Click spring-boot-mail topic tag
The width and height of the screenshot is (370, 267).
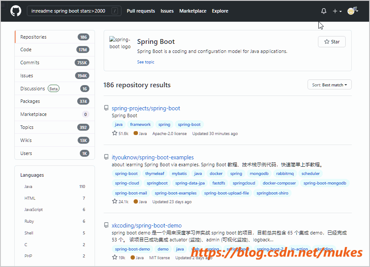tap(131, 193)
